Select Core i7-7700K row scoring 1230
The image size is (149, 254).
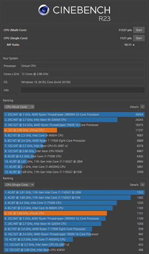point(74,203)
